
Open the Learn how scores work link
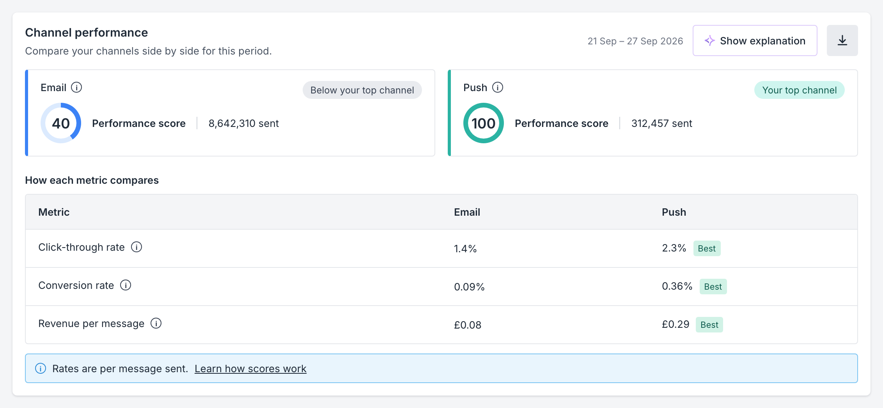(x=250, y=368)
